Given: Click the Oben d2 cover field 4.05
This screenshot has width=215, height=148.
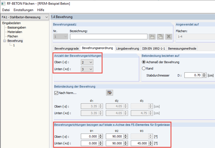Looking at the screenshot, I should pyautogui.click(x=115, y=106).
